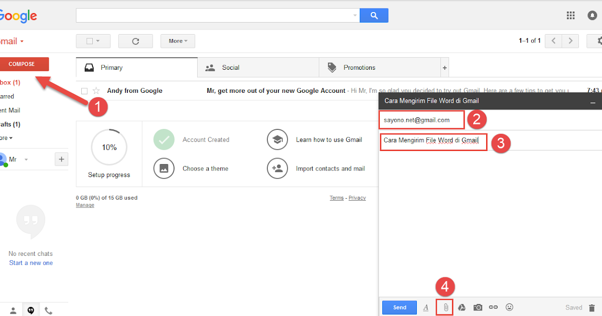This screenshot has width=602, height=316.
Task: Click the Manage storage link
Action: click(85, 205)
